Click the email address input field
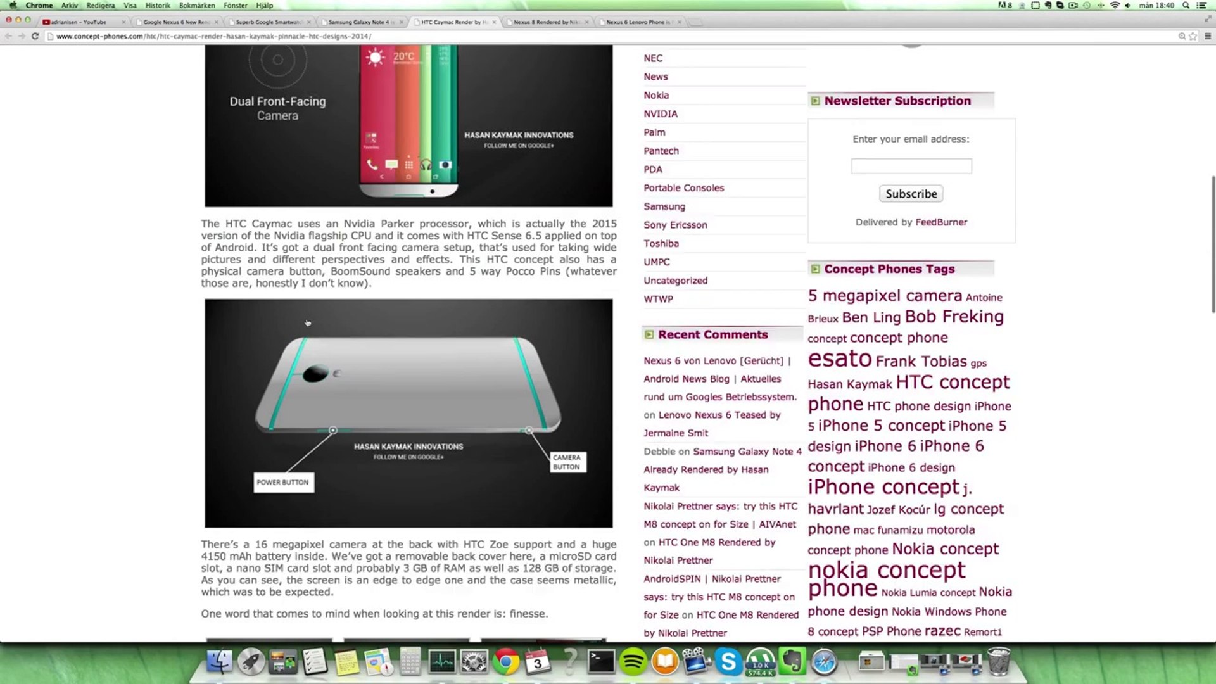The height and width of the screenshot is (684, 1216). [x=911, y=165]
